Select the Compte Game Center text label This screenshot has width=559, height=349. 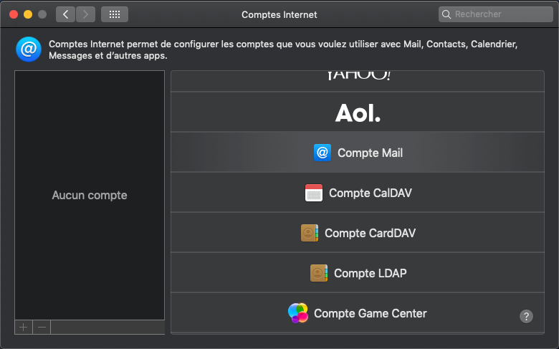pos(370,313)
